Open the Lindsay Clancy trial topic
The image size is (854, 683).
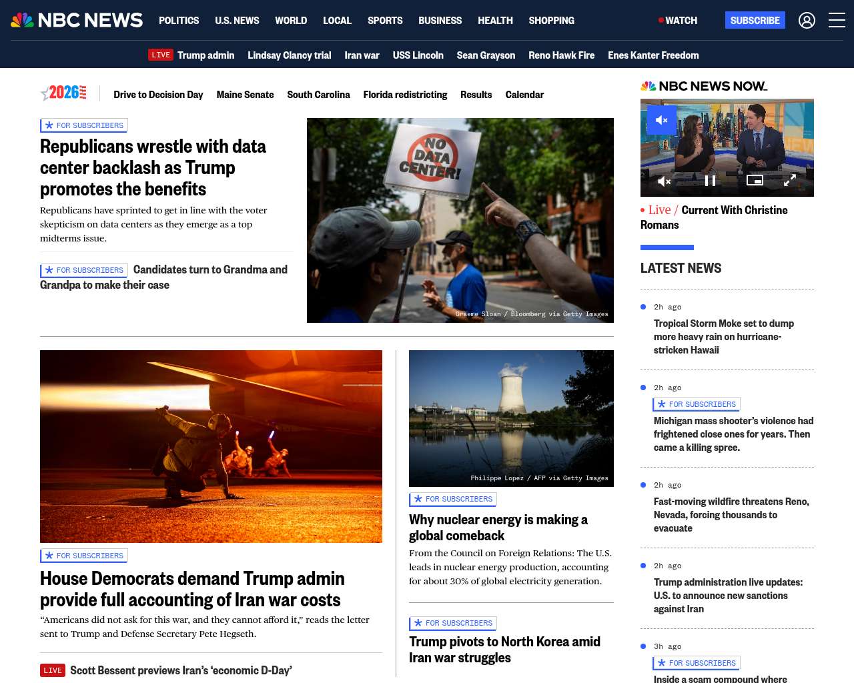(289, 55)
